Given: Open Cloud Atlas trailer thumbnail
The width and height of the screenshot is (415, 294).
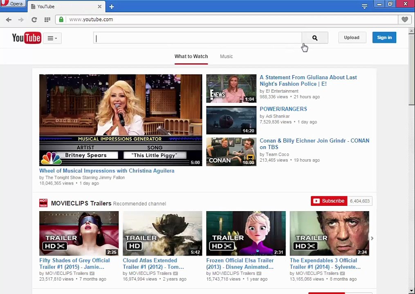Looking at the screenshot, I should [x=162, y=233].
